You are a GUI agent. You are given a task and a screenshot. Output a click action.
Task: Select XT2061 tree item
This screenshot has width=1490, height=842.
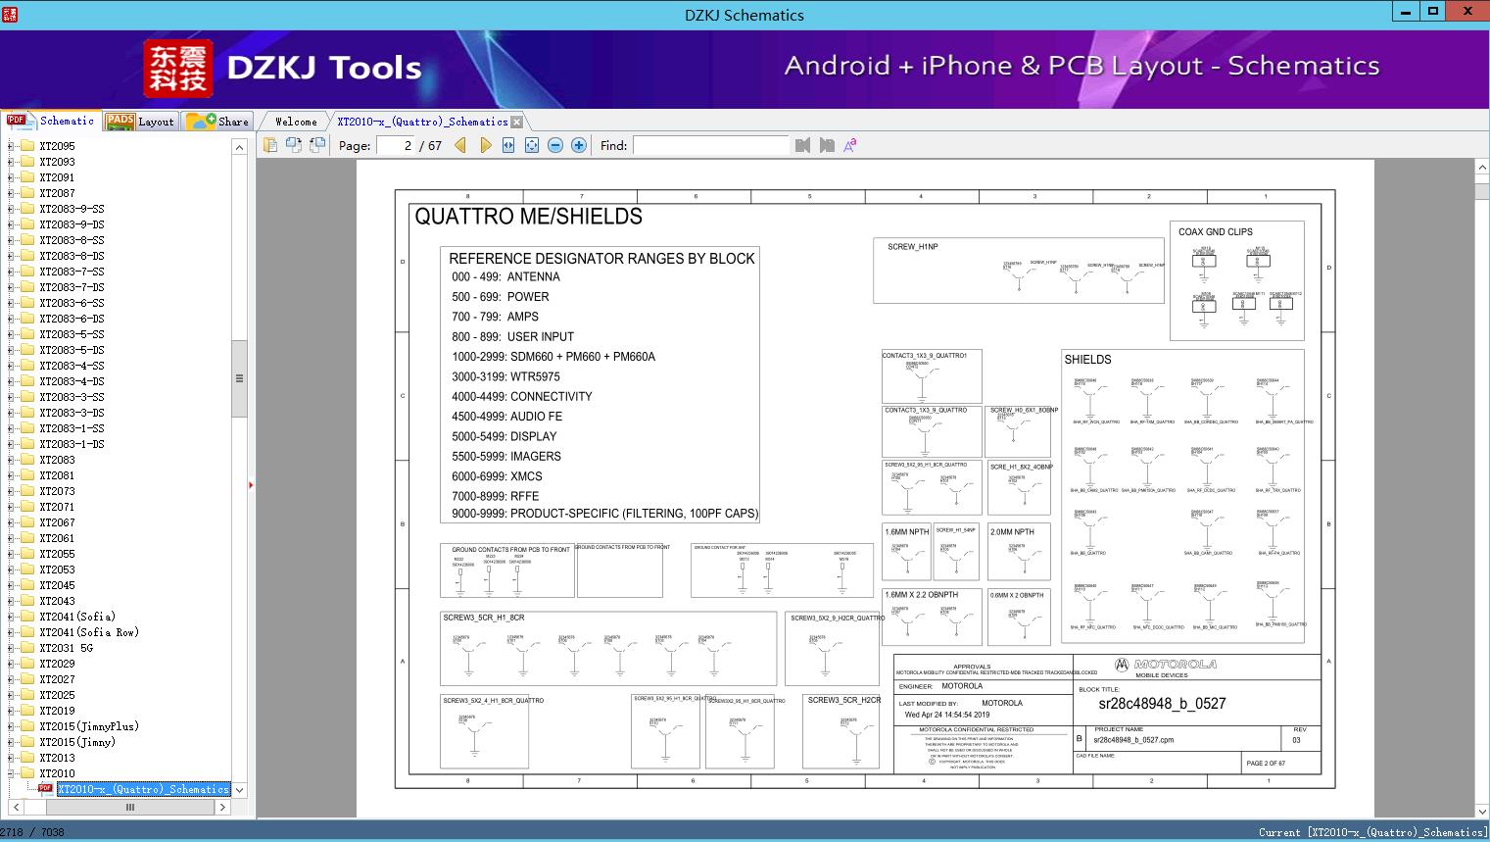point(57,538)
